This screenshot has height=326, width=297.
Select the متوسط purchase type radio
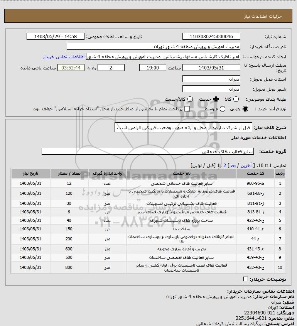[x=223, y=109]
